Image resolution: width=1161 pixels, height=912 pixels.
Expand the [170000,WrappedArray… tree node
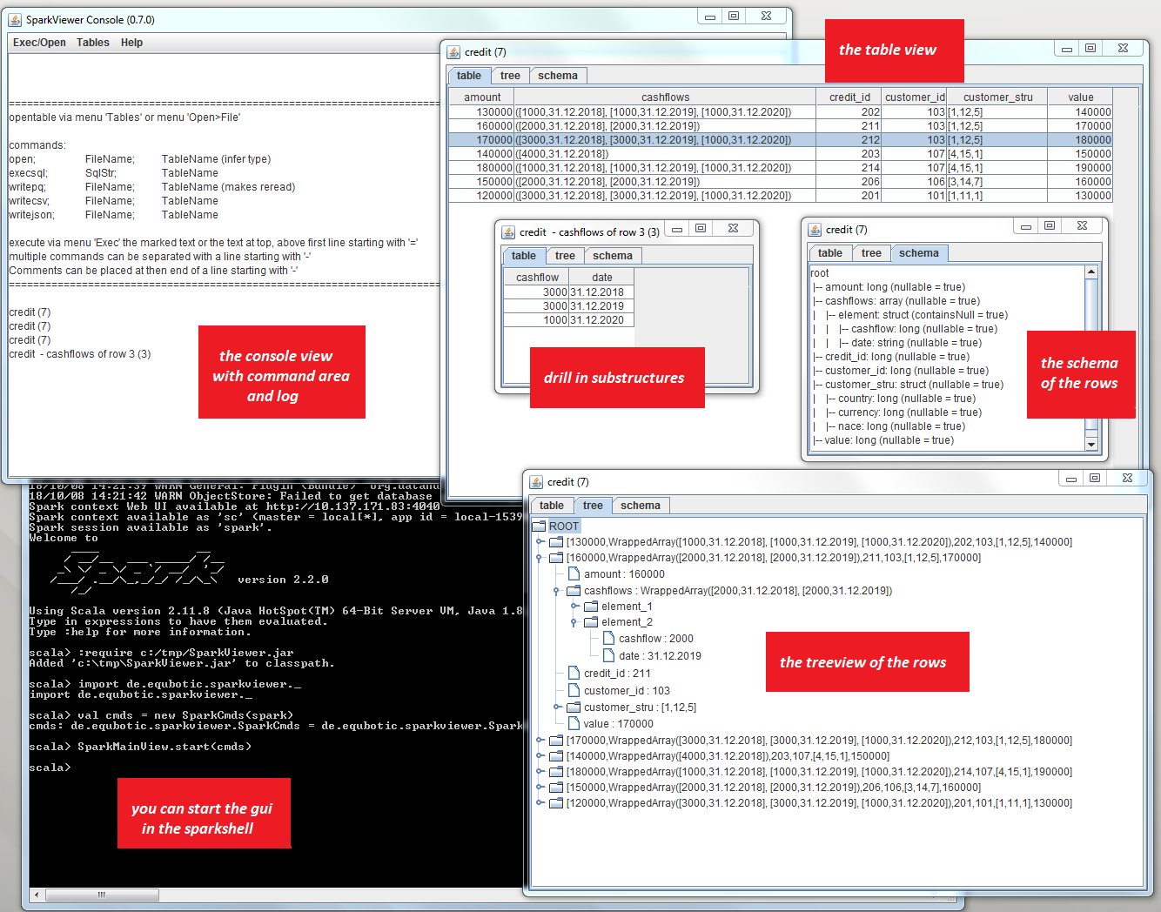coord(540,741)
